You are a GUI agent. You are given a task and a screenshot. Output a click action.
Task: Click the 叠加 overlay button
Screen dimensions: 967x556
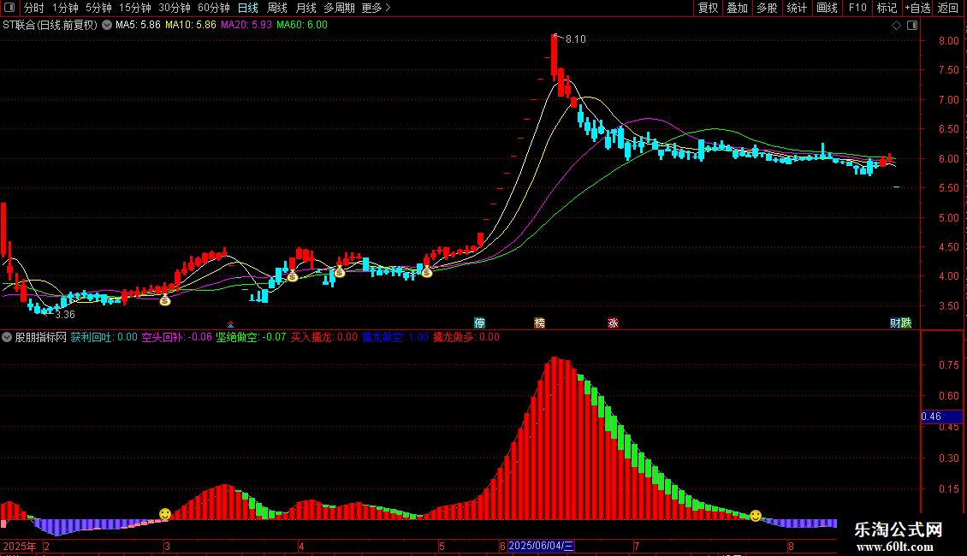click(x=737, y=8)
